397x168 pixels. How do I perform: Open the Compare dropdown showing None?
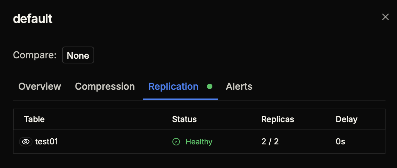78,55
